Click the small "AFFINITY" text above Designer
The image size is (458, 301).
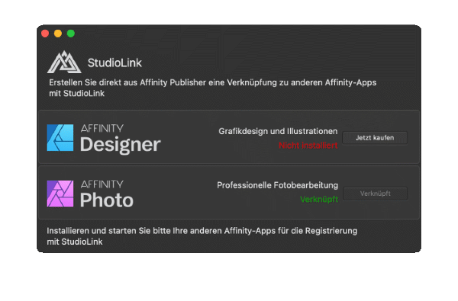point(102,128)
